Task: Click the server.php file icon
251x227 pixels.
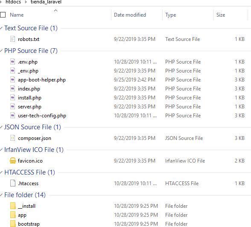Action: pyautogui.click(x=13, y=106)
